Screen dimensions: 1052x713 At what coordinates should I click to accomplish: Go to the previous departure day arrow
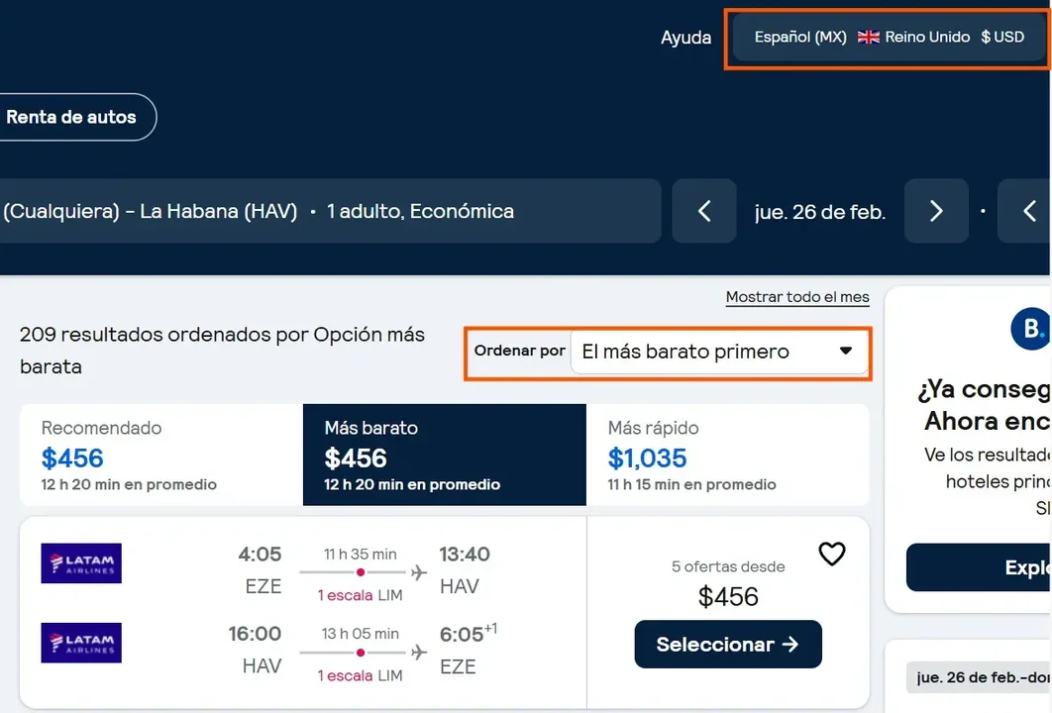click(x=704, y=211)
